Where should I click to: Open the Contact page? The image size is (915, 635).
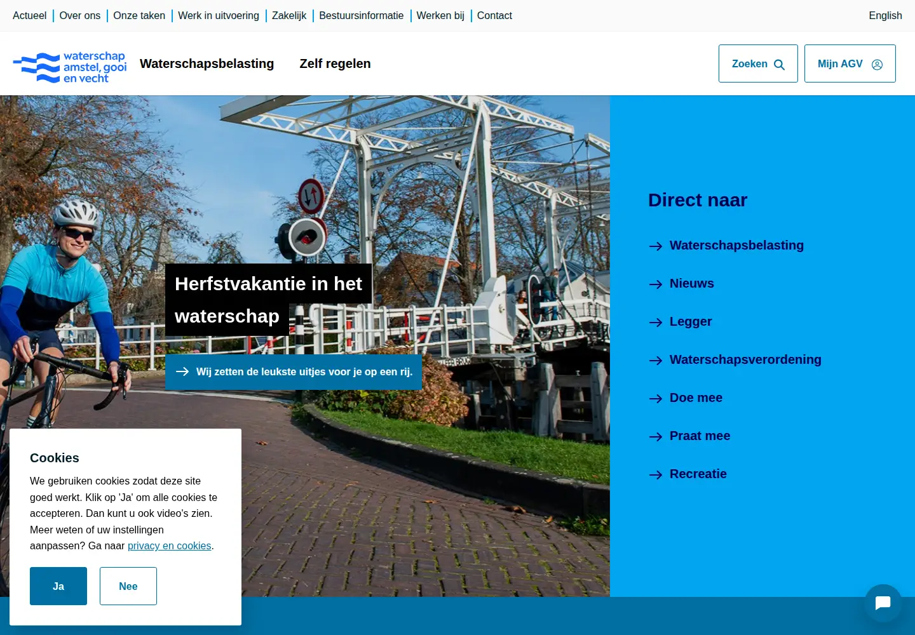[494, 15]
